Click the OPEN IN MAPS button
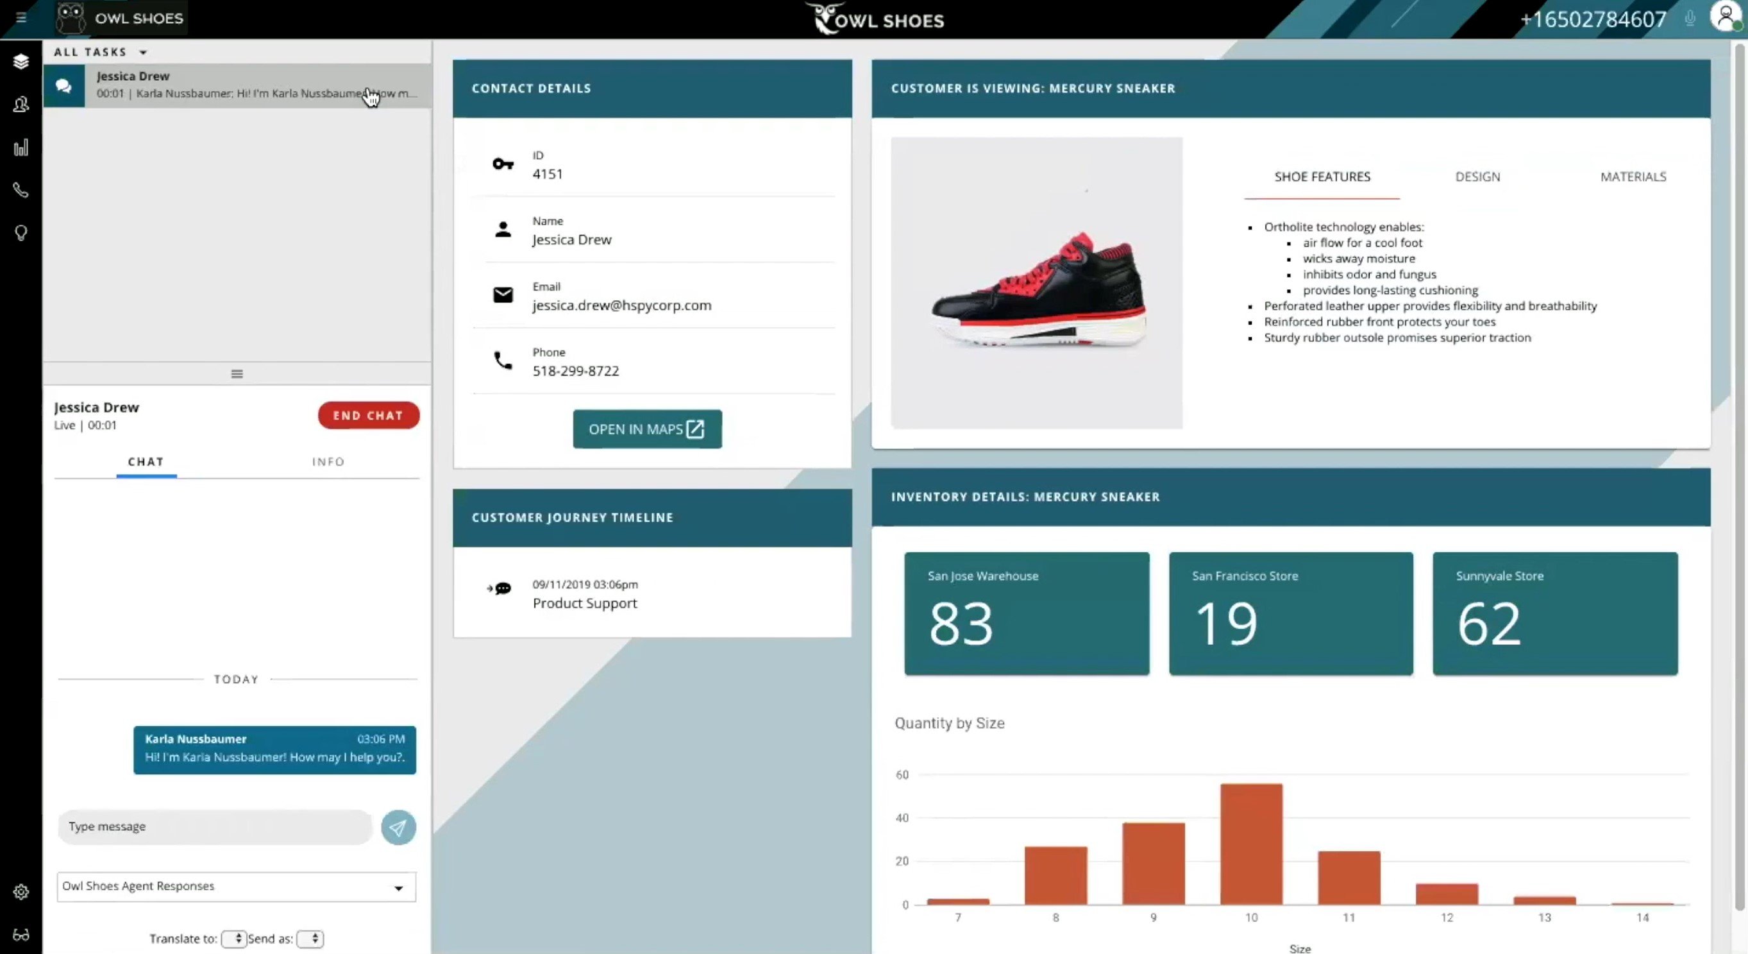This screenshot has width=1748, height=954. 647,429
